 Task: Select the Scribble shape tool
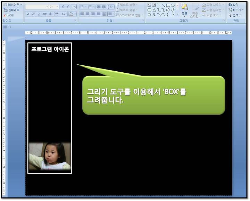click(x=154, y=15)
